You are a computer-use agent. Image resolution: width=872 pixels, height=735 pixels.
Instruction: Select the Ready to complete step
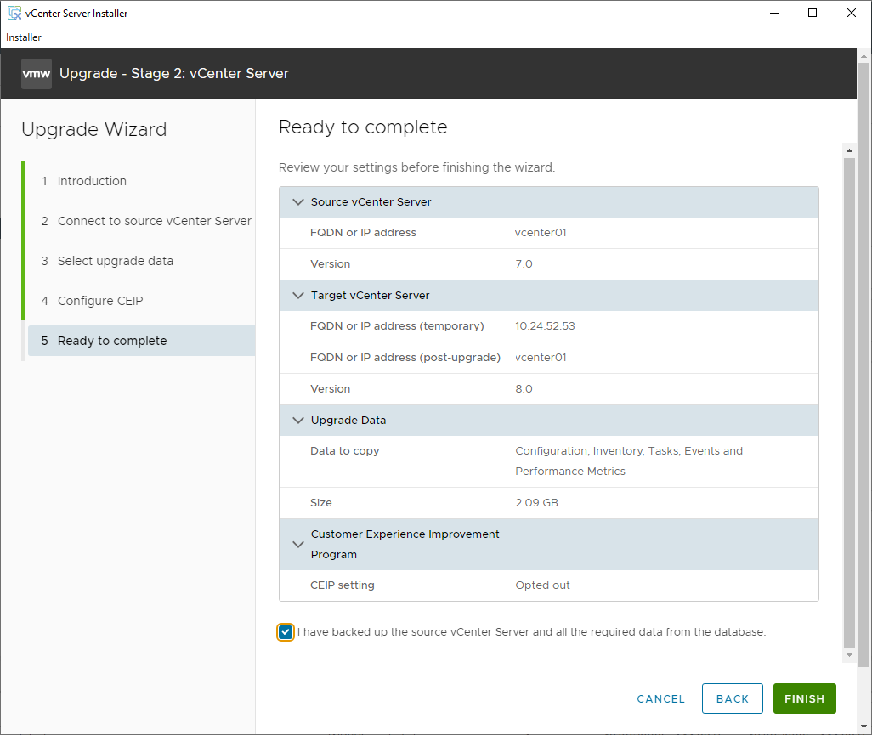tap(112, 341)
